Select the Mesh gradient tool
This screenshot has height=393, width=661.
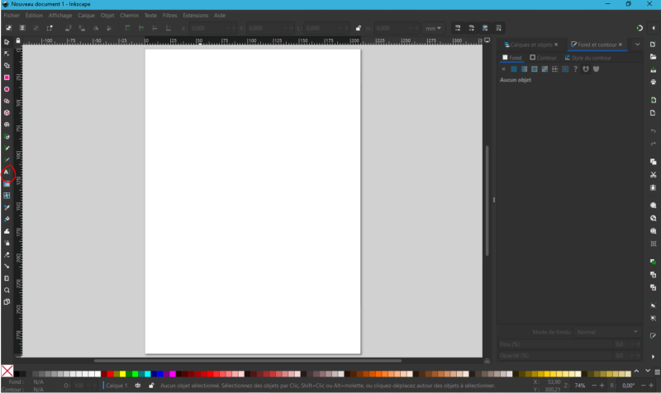click(x=7, y=196)
